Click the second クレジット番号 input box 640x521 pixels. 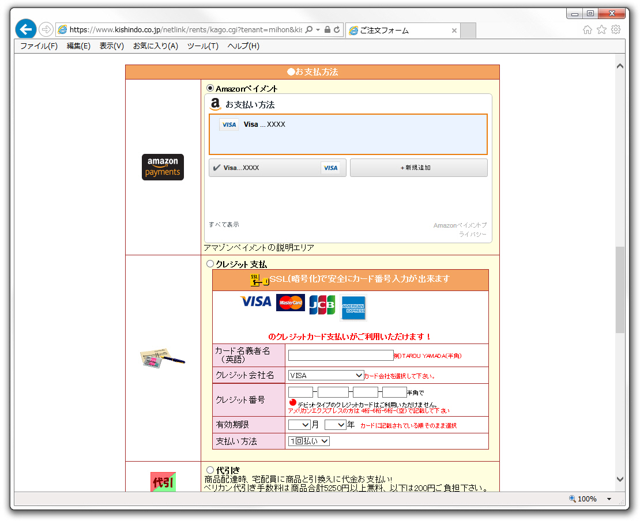[x=333, y=392]
